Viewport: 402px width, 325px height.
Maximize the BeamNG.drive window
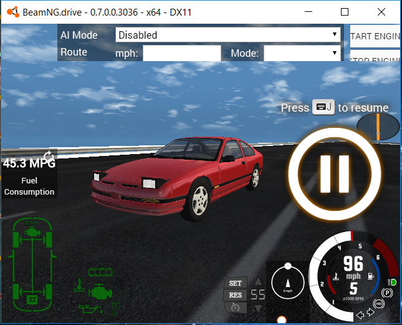(345, 12)
